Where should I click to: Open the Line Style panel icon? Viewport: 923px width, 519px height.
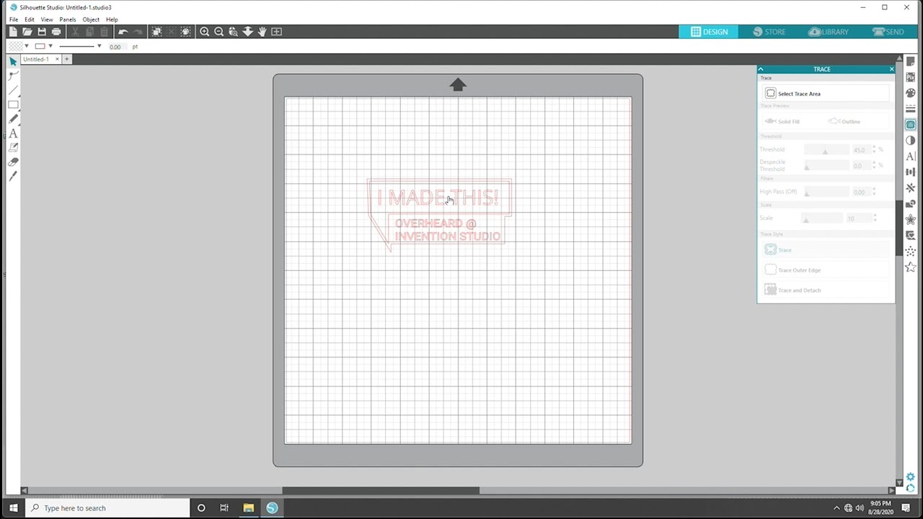[x=911, y=109]
